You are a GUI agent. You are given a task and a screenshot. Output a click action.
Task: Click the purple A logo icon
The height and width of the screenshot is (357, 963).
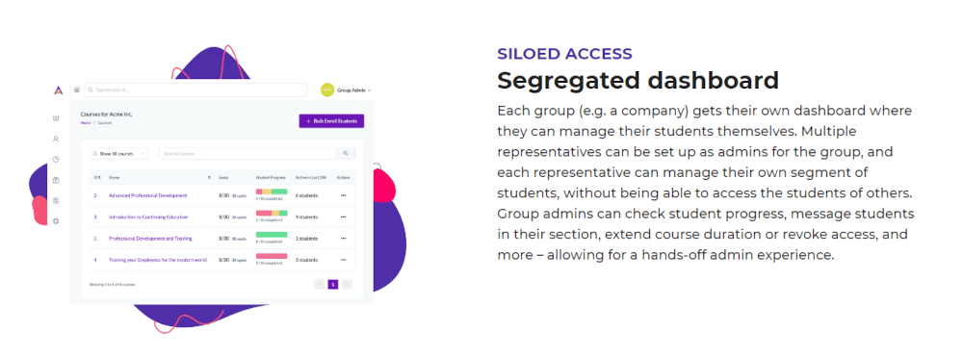point(59,90)
